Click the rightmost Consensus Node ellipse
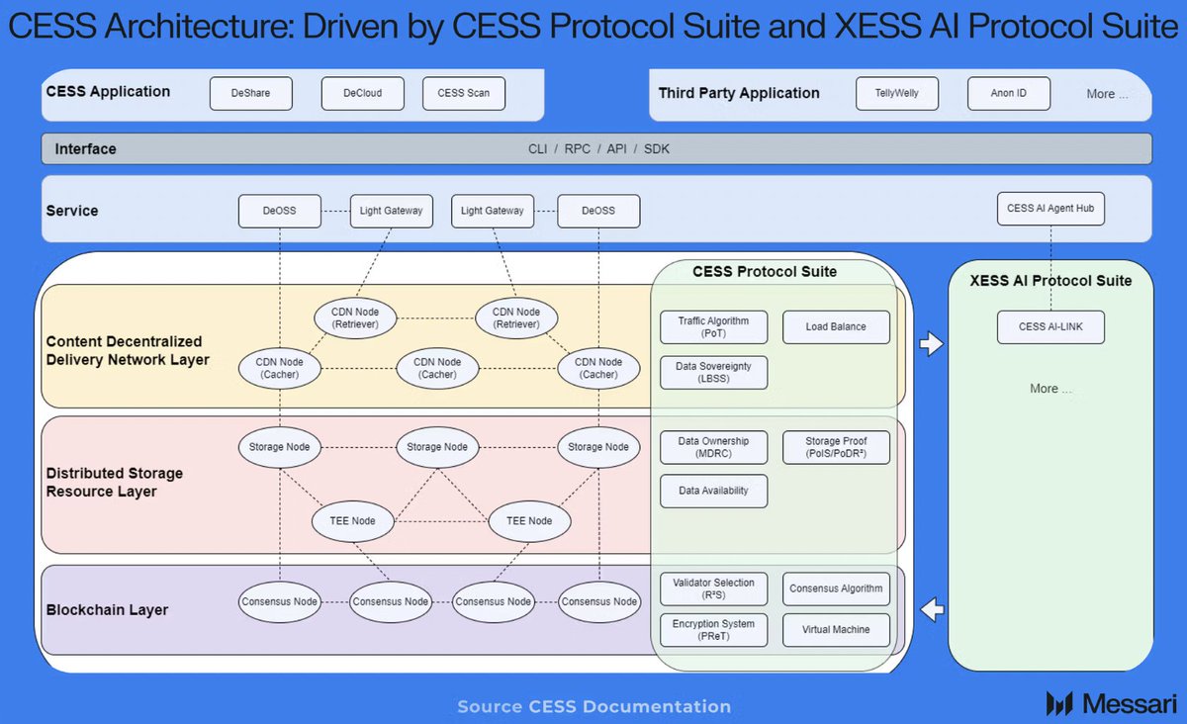This screenshot has width=1187, height=724. 598,601
